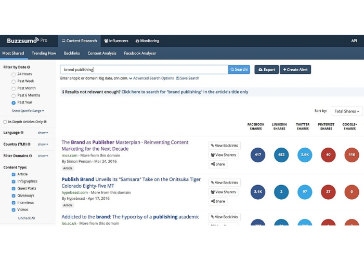Click the 2.1K Facebook shares circle
The image size is (364, 260).
point(258,192)
